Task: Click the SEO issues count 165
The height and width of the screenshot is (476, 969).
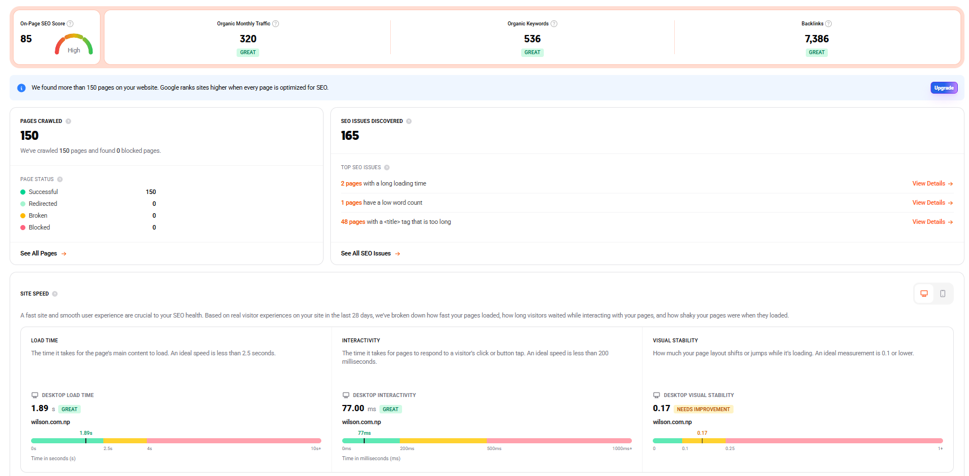Action: 350,136
